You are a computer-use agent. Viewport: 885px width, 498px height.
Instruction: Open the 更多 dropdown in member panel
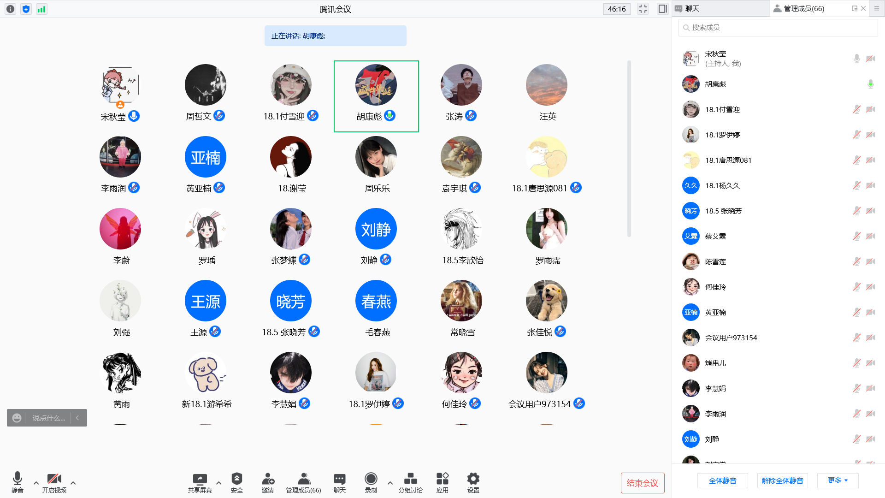point(838,480)
